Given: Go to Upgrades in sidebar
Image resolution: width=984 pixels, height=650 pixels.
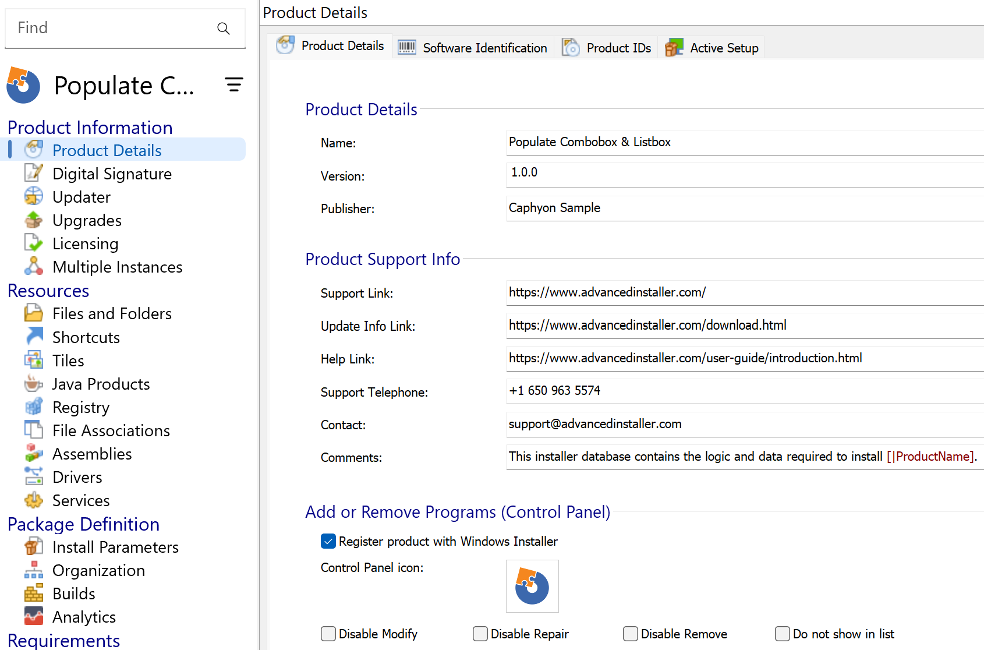Looking at the screenshot, I should point(87,220).
